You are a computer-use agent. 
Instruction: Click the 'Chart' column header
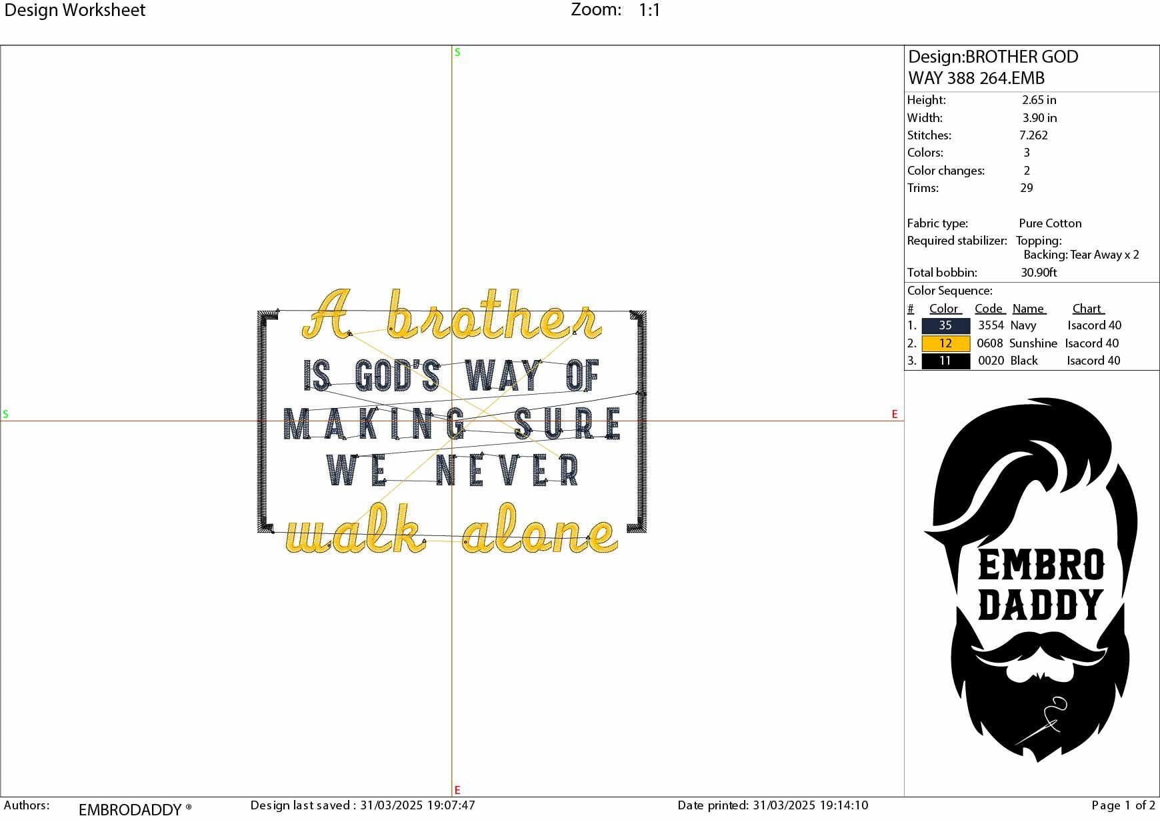(x=1088, y=309)
